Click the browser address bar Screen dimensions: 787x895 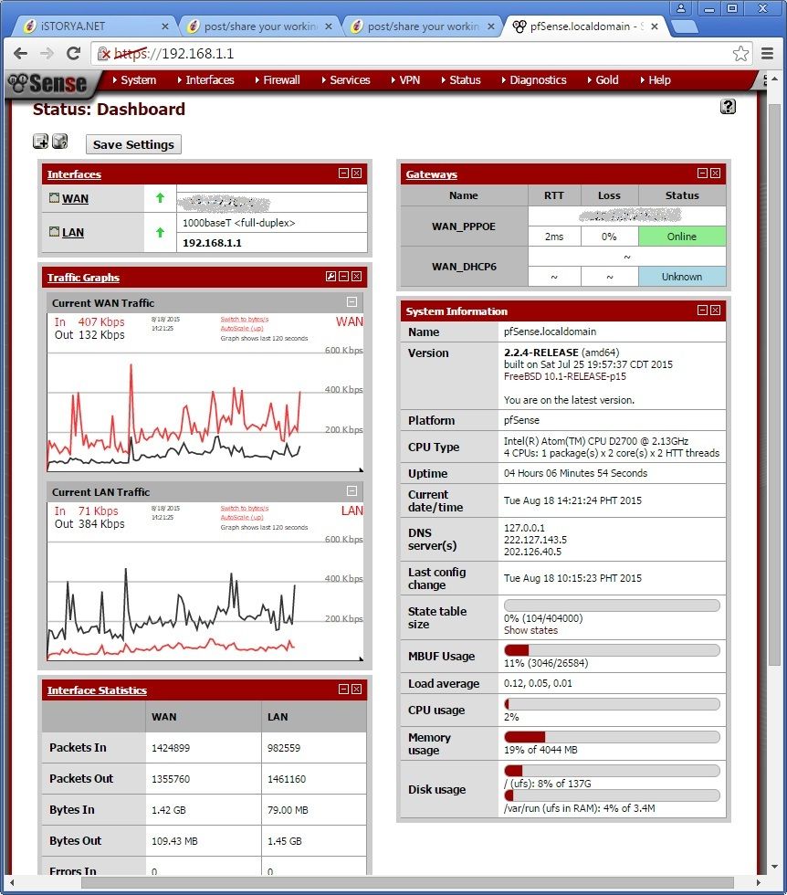click(411, 54)
